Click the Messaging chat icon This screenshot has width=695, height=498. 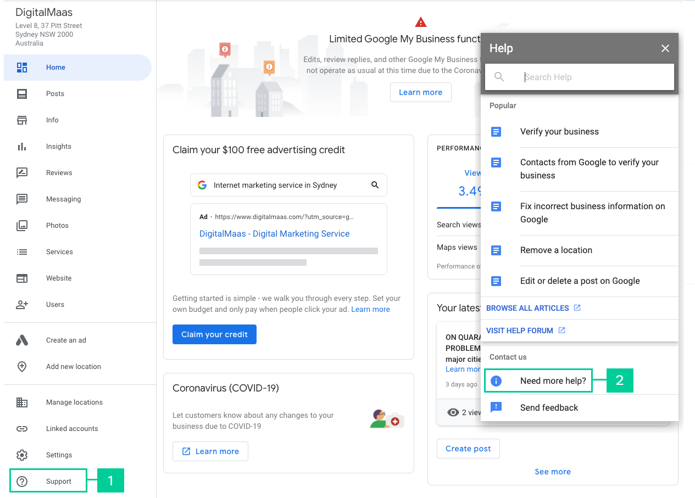[22, 199]
